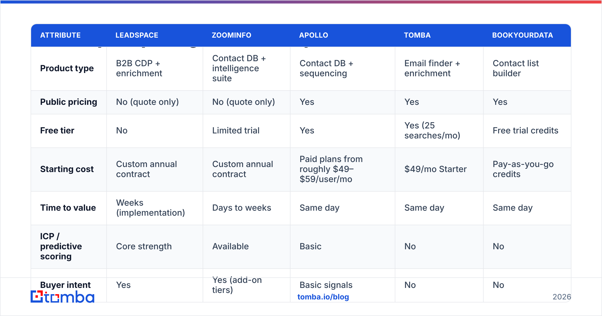The height and width of the screenshot is (316, 602).
Task: Click Apollo 'Same day' time-to-value cell
Action: 343,208
